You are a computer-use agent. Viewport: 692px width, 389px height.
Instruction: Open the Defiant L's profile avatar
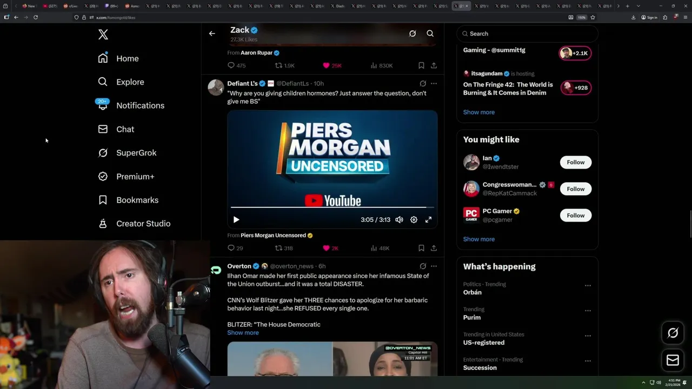point(216,87)
